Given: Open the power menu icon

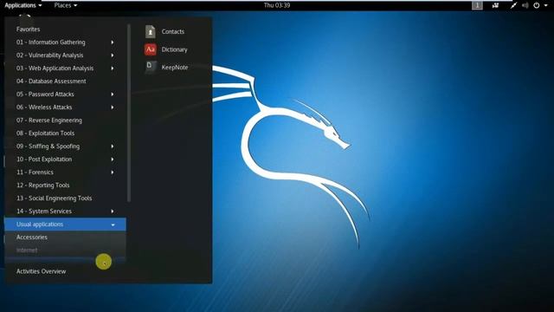Looking at the screenshot, I should [537, 5].
